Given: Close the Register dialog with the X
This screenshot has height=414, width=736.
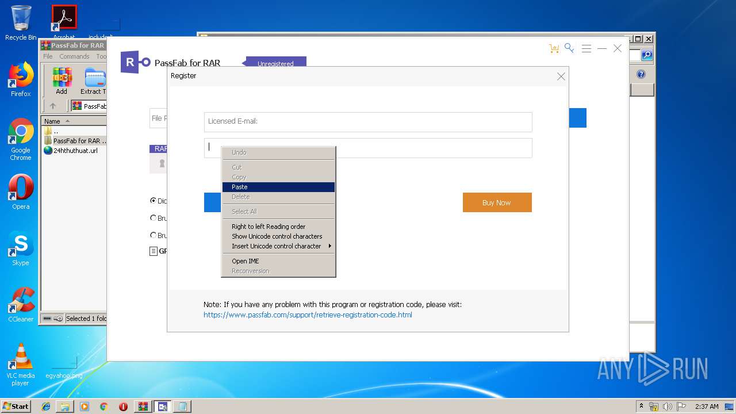Looking at the screenshot, I should 561,76.
